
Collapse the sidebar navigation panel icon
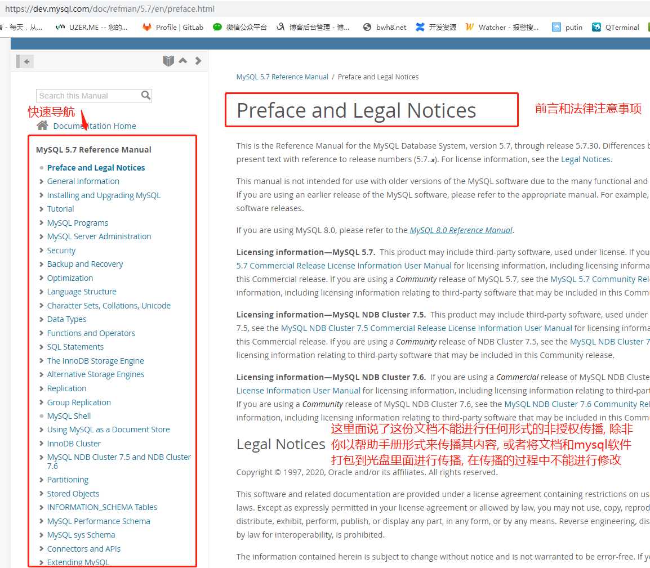pos(24,61)
